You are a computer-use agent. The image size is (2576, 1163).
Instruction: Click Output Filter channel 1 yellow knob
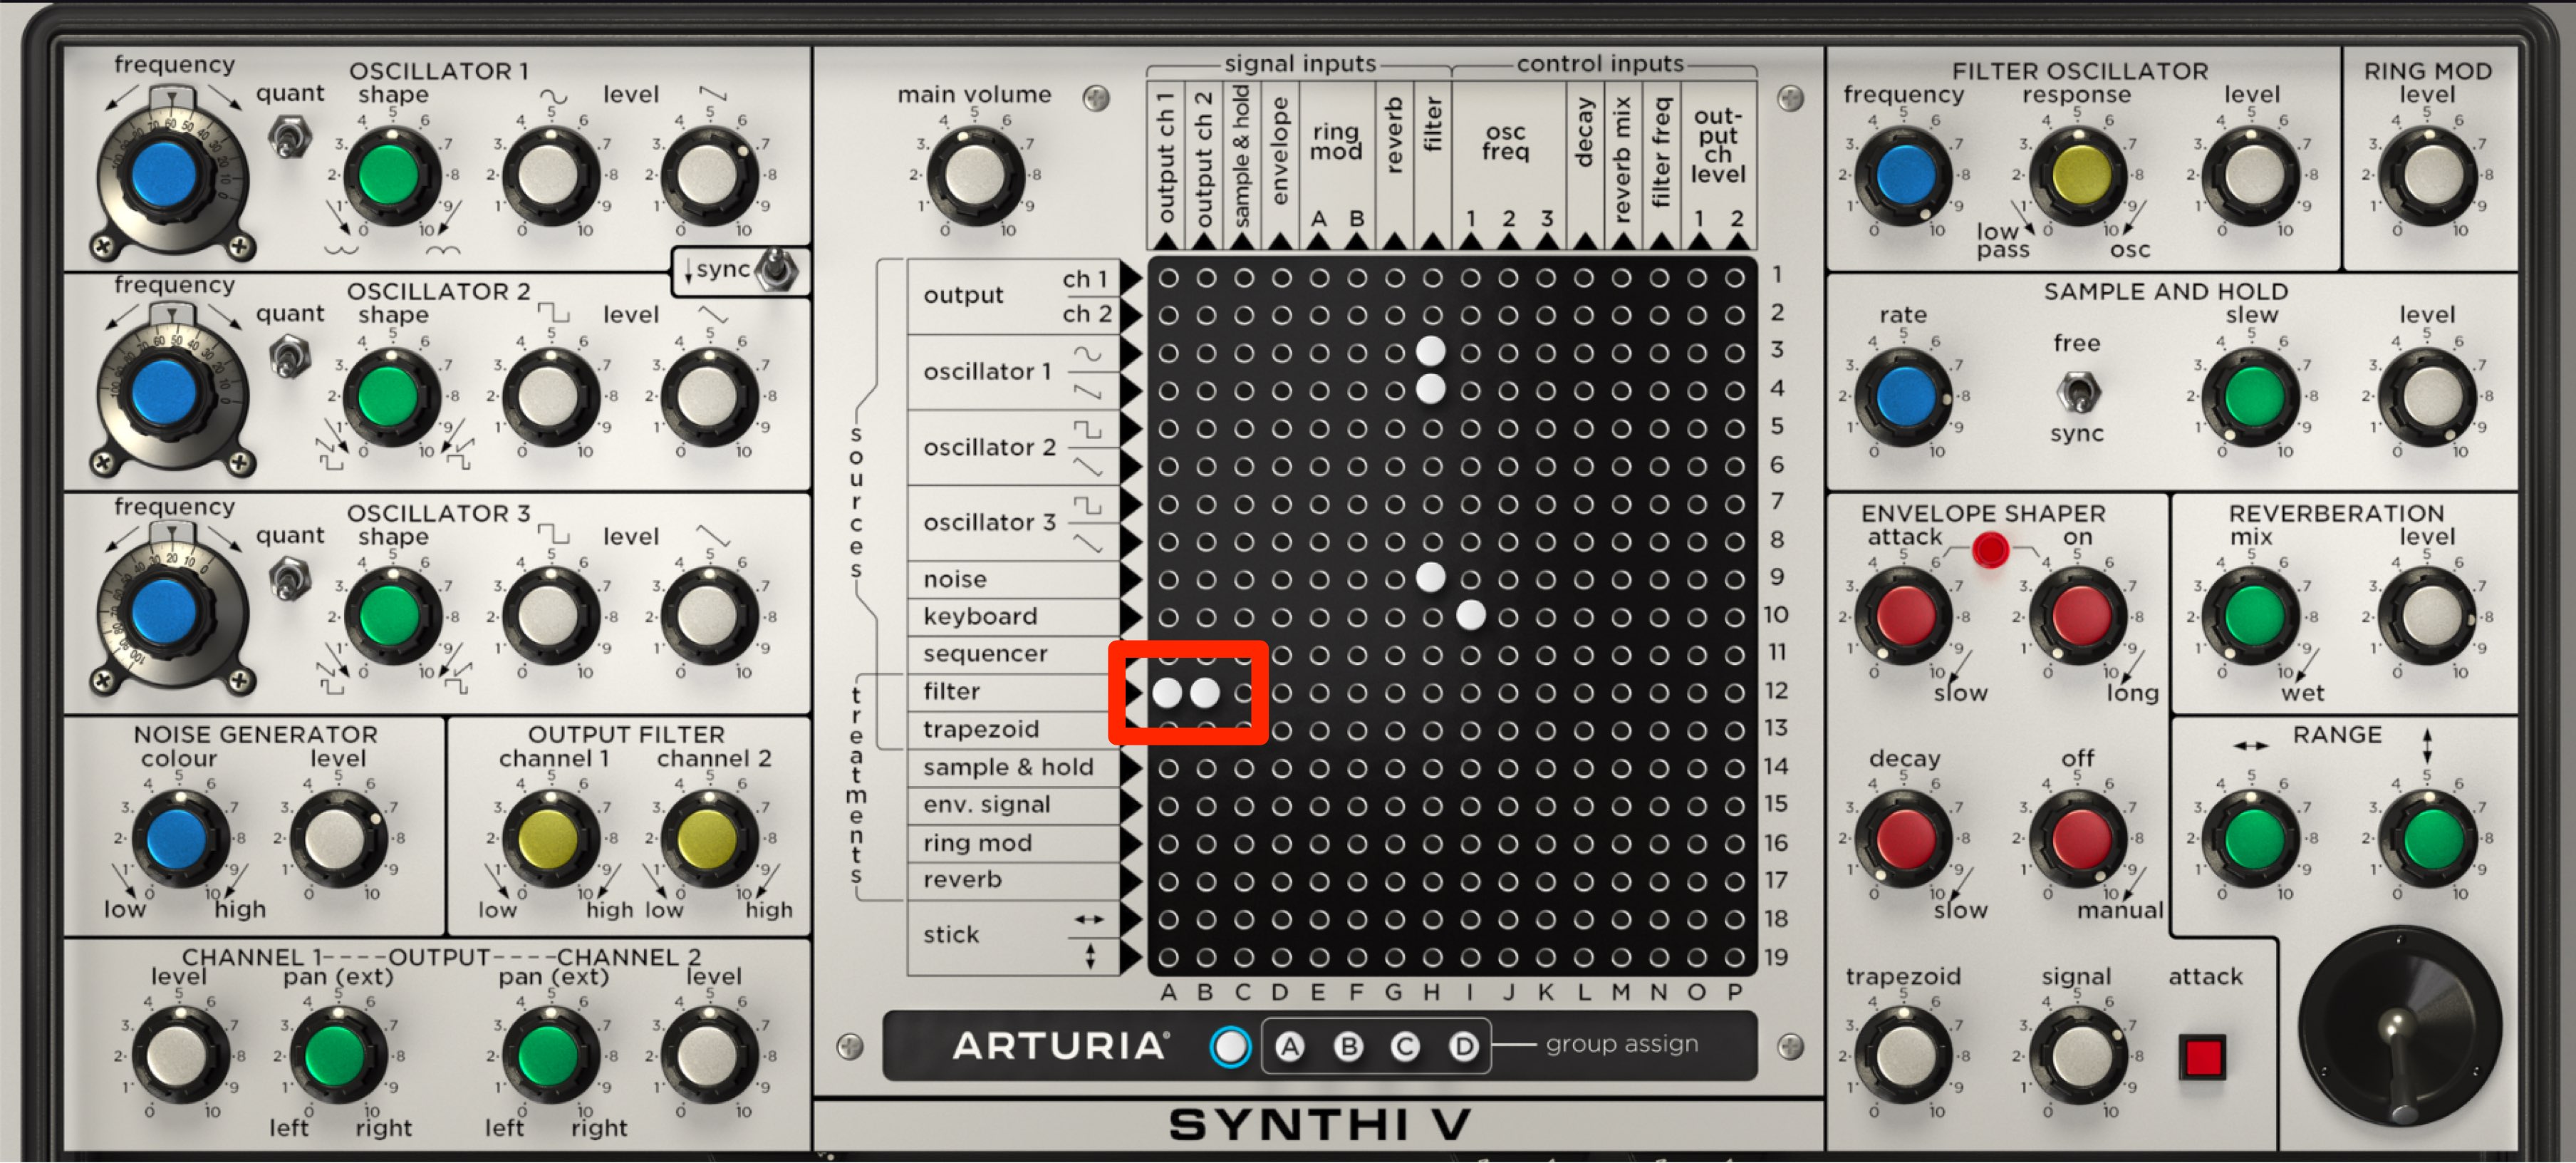click(x=550, y=838)
